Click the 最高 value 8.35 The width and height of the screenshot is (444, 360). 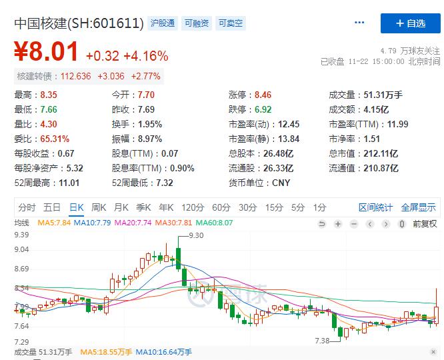[x=49, y=95]
